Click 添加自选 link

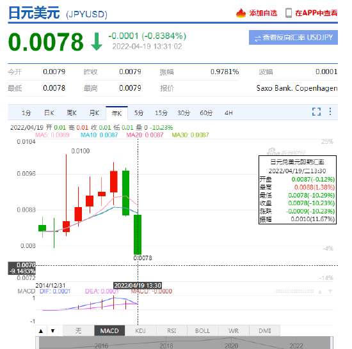click(263, 13)
